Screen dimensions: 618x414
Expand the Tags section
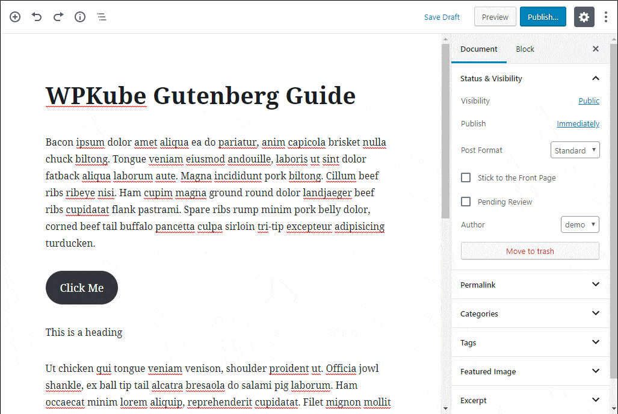coord(530,342)
